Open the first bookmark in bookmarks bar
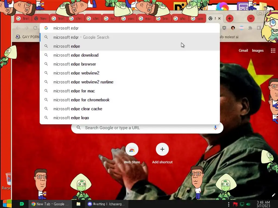Image resolution: width=278 pixels, height=208 pixels. (x=27, y=37)
